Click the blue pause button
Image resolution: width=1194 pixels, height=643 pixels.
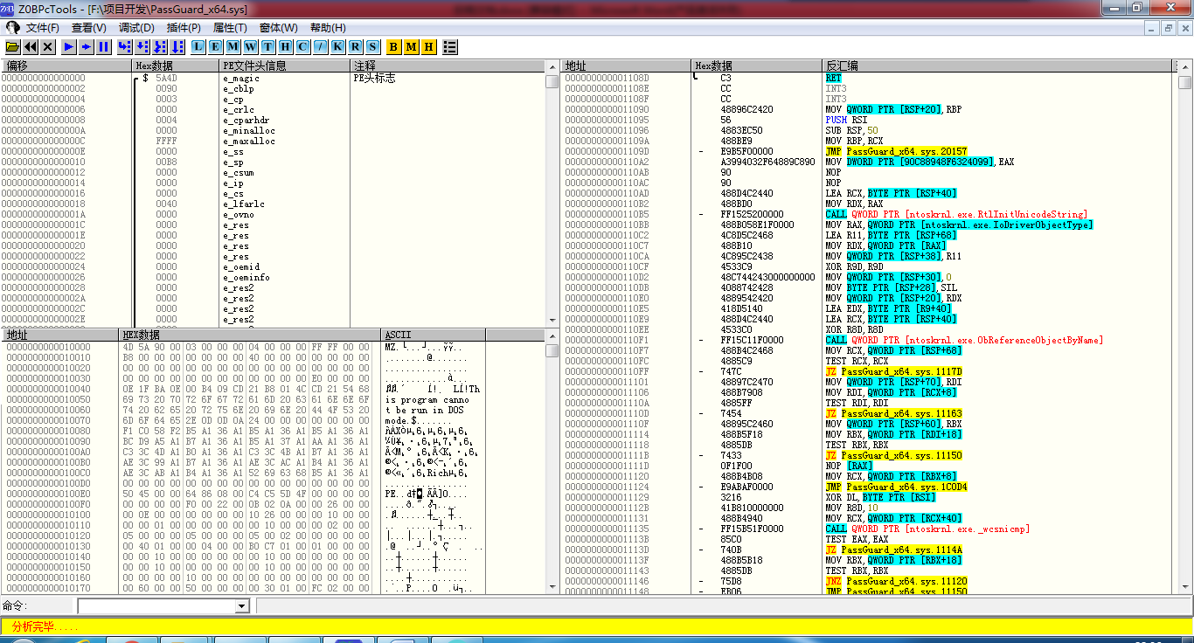click(x=104, y=46)
